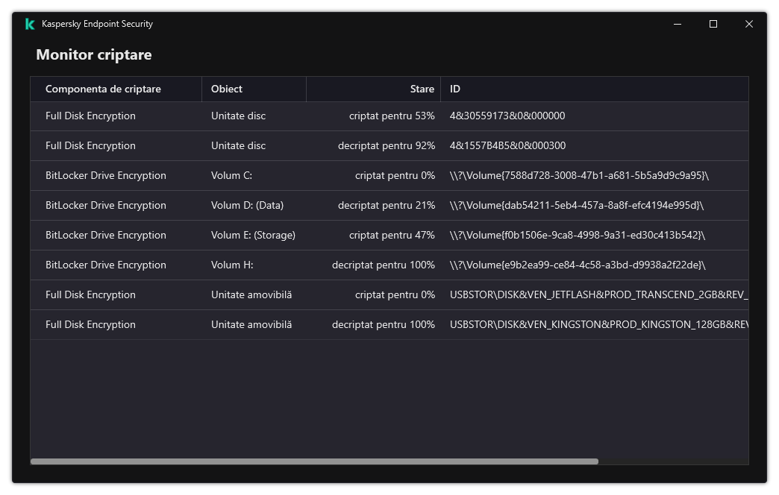Minimize the Kaspersky Endpoint Security window
The height and width of the screenshot is (495, 779).
(x=678, y=24)
